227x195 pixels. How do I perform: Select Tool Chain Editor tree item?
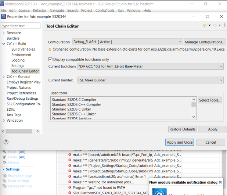[x=25, y=71]
